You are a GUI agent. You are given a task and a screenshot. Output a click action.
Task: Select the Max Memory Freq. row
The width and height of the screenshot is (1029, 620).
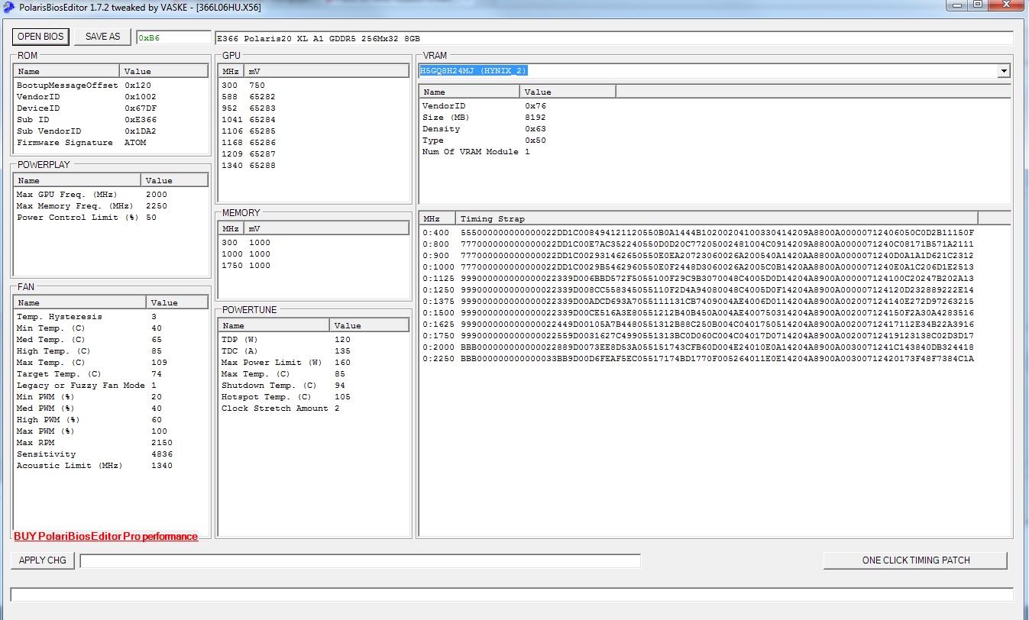92,206
